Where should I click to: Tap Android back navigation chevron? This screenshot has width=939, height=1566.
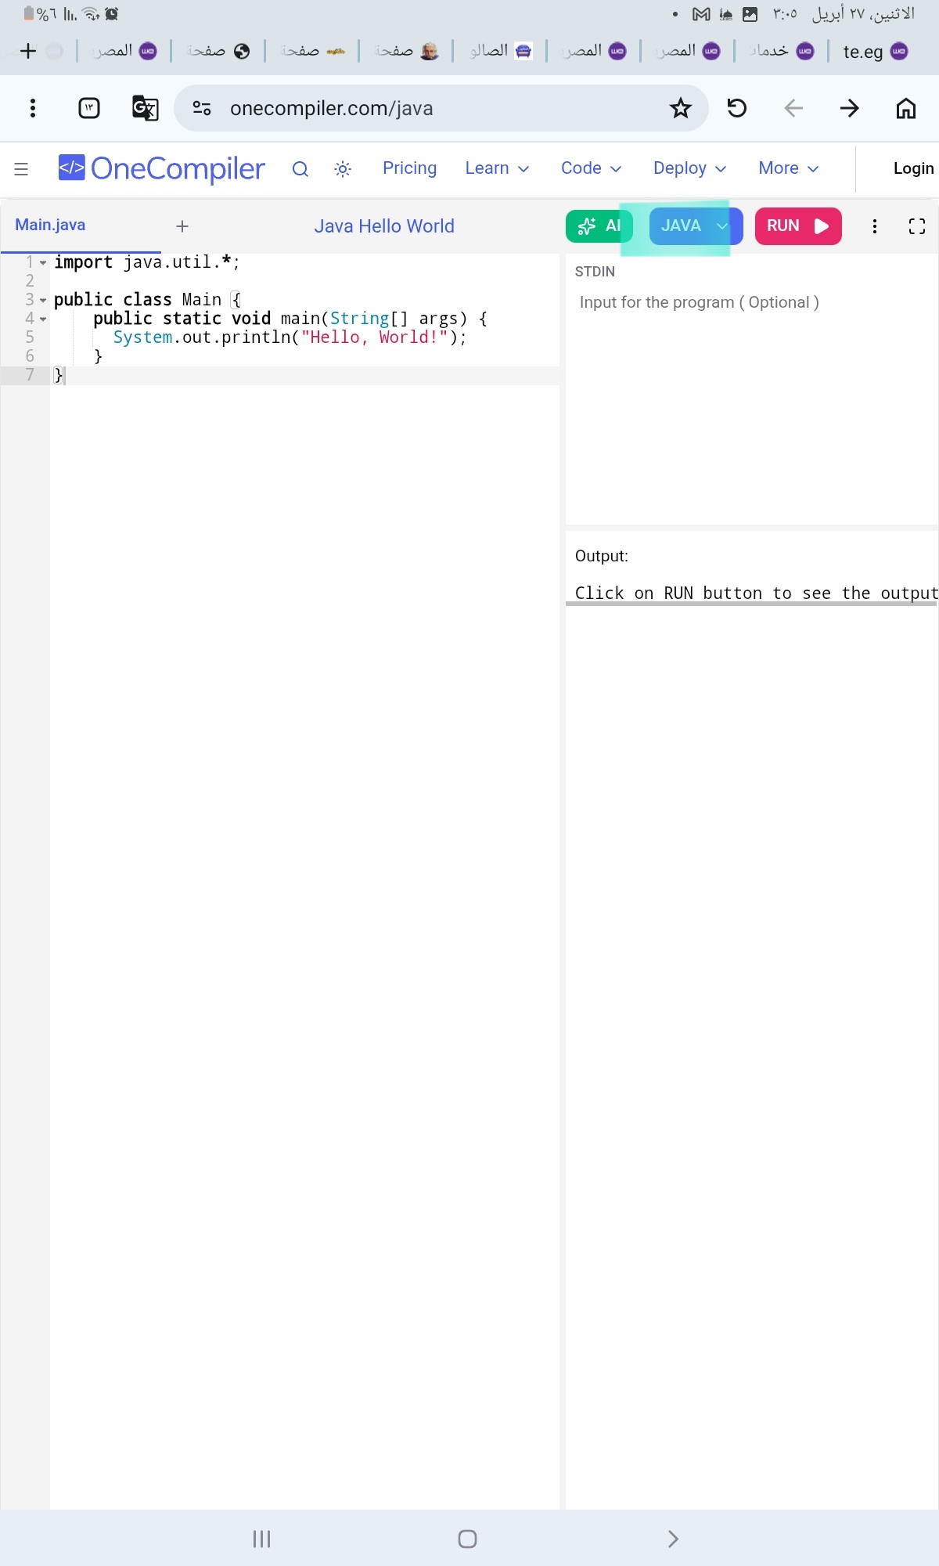673,1539
